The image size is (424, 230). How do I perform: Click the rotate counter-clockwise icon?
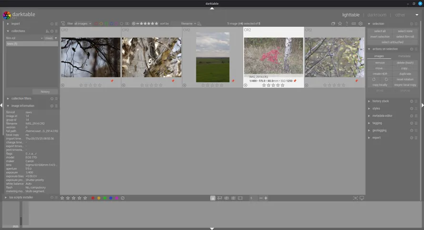click(x=374, y=79)
